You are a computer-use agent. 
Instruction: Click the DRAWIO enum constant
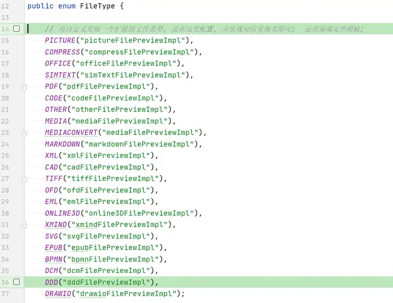pos(58,294)
